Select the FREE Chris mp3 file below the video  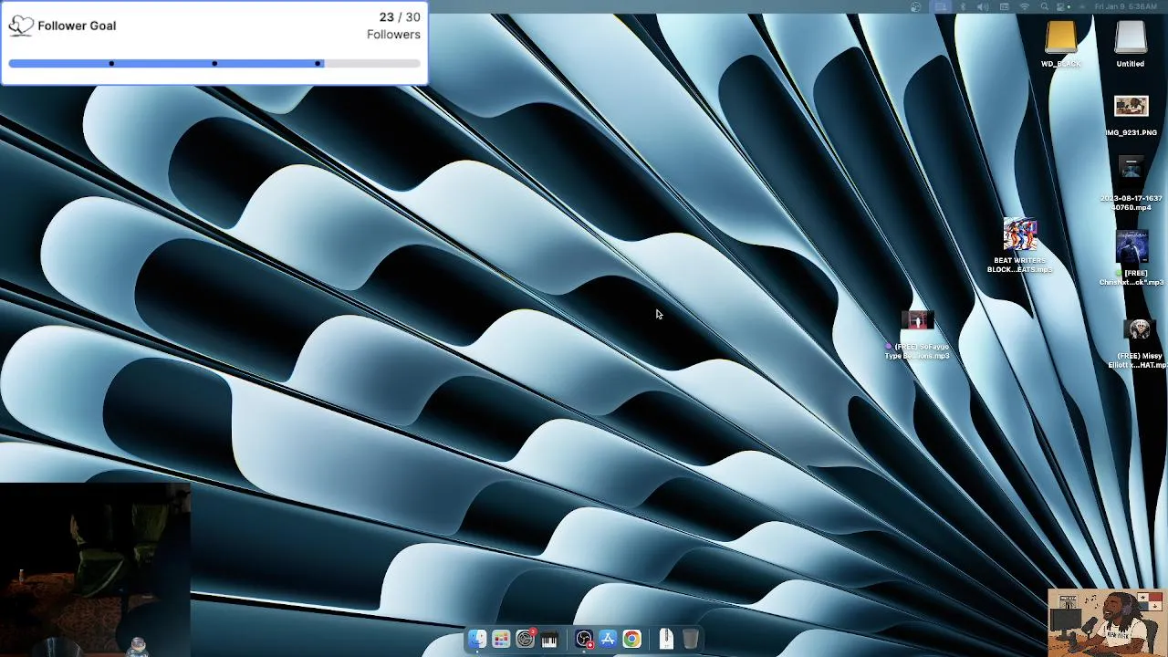1131,247
